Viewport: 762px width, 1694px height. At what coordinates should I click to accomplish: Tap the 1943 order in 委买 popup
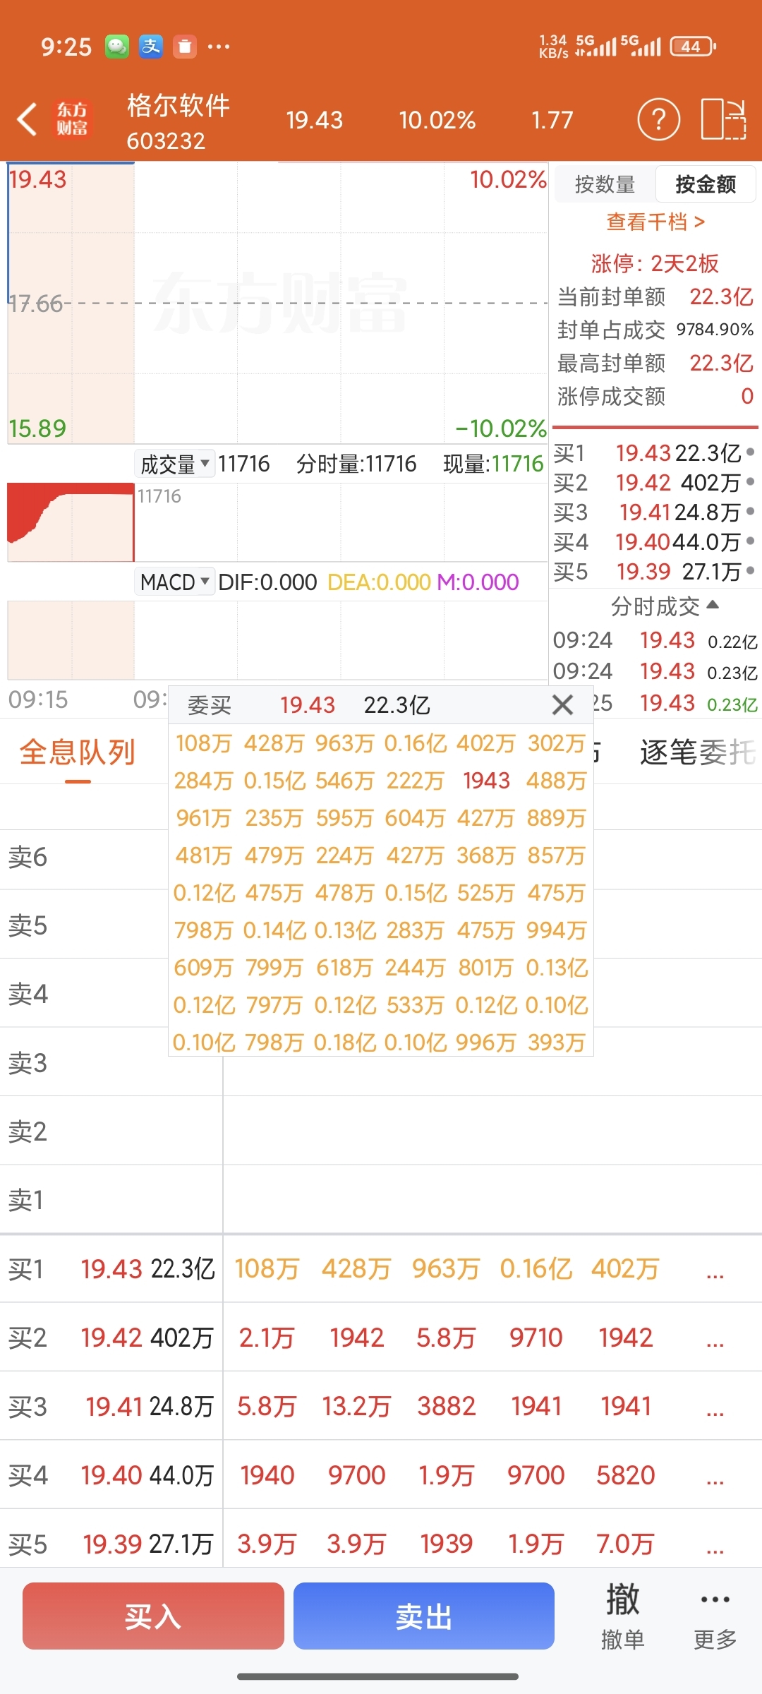[486, 781]
